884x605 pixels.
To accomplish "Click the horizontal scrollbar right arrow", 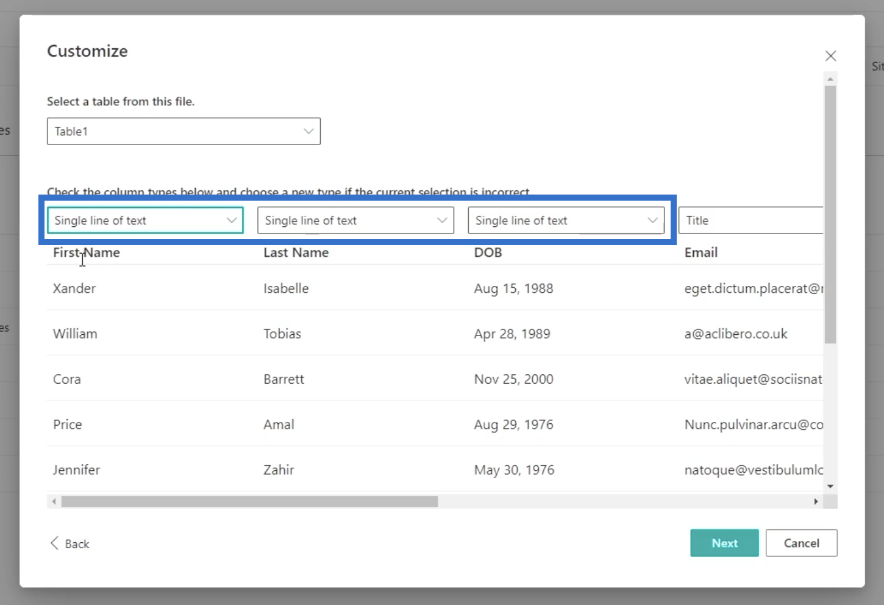I will pyautogui.click(x=816, y=501).
